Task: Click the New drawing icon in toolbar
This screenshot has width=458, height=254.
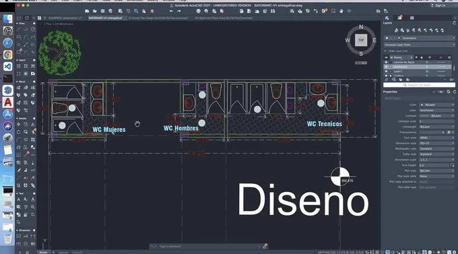Action: click(x=87, y=11)
